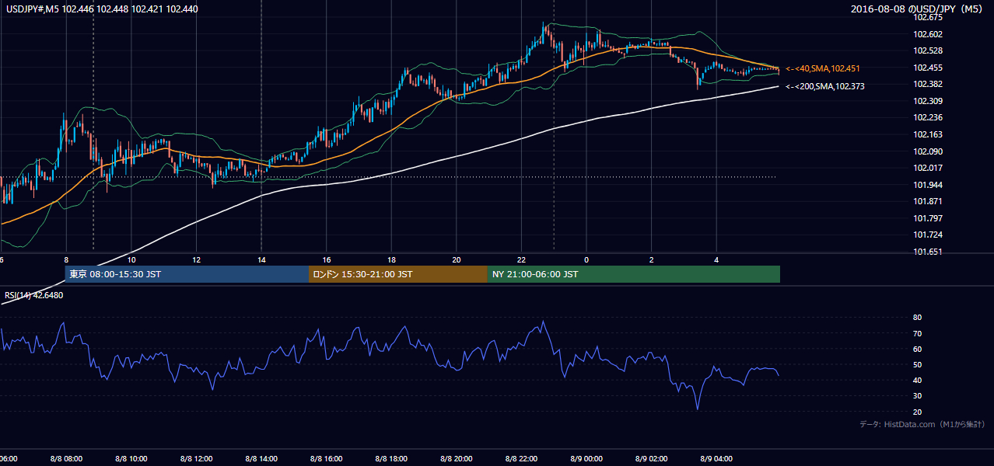Click the 8/8 20:00 date label

click(x=457, y=459)
